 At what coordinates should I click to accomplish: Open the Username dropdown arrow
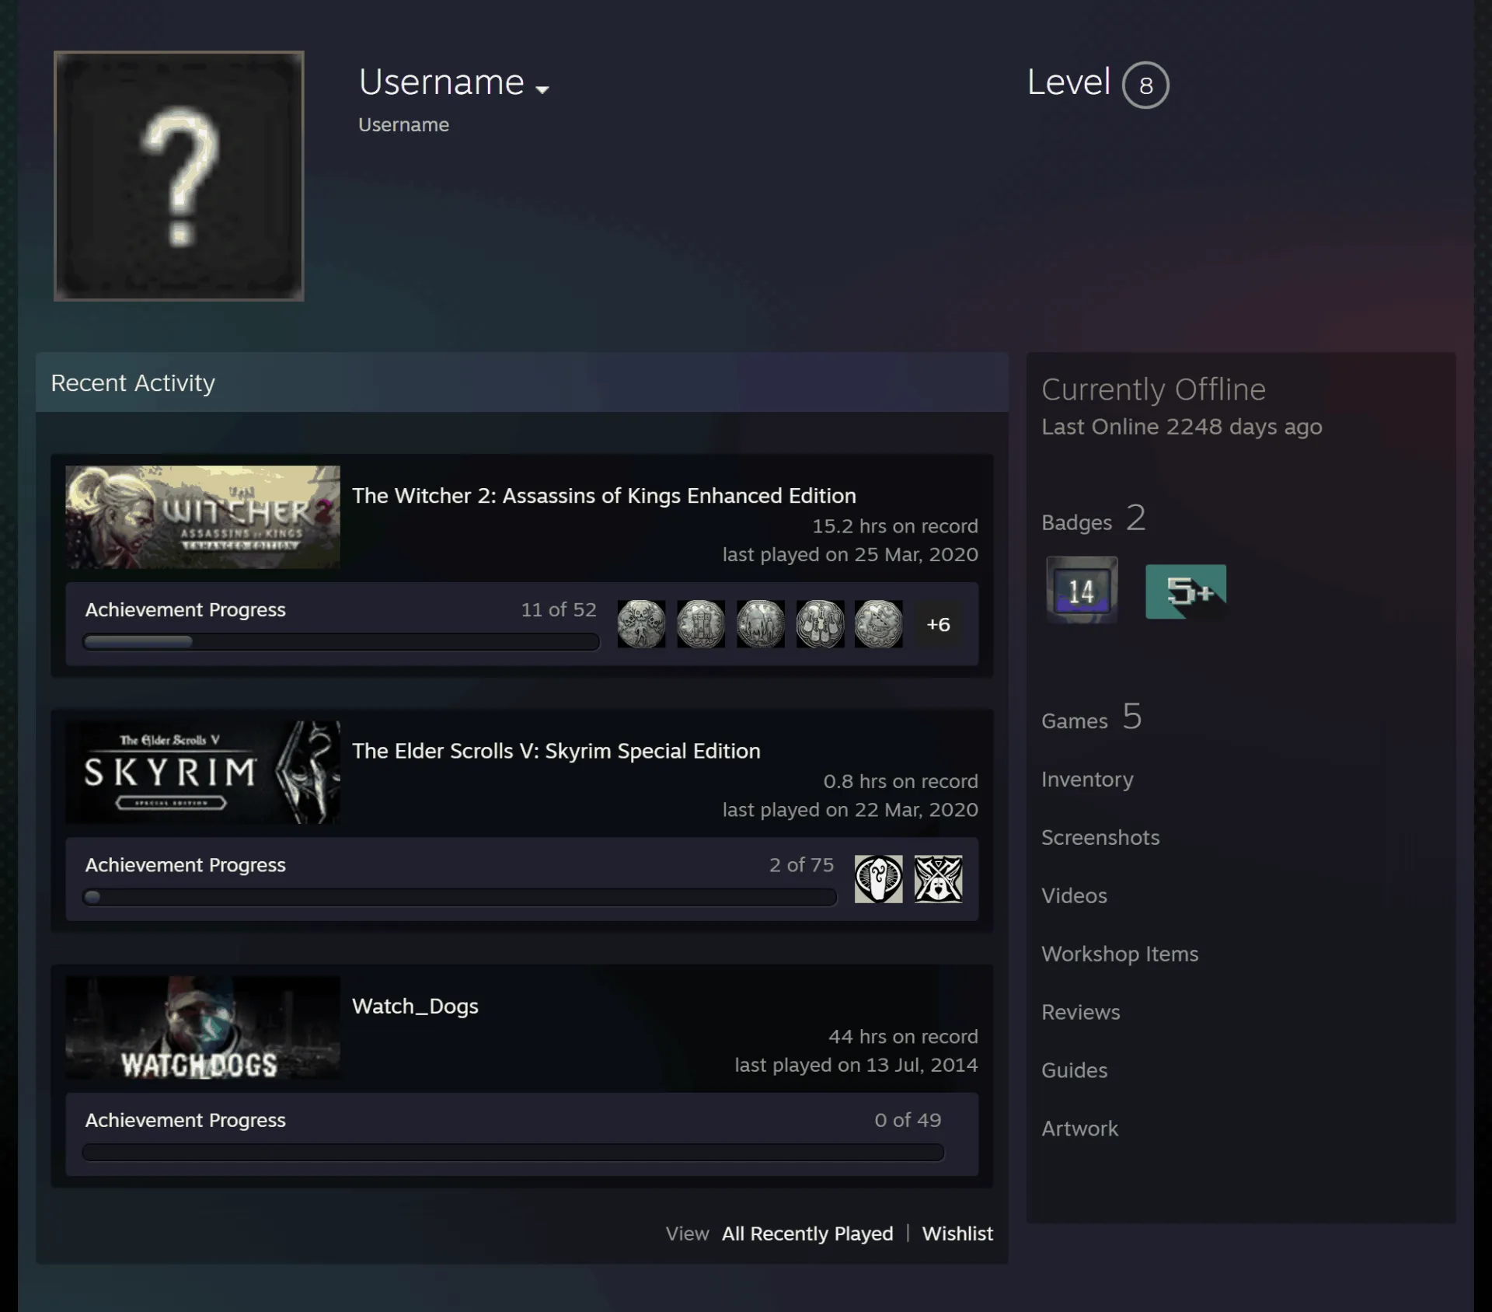click(542, 90)
